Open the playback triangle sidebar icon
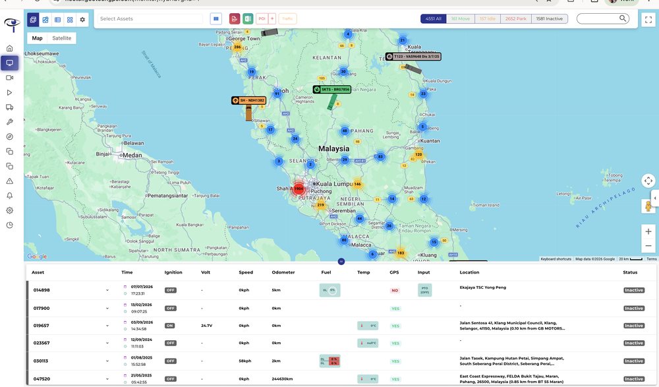 pyautogui.click(x=10, y=92)
